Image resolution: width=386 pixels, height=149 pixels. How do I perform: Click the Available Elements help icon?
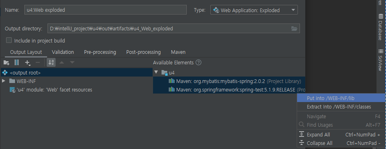coord(198,62)
